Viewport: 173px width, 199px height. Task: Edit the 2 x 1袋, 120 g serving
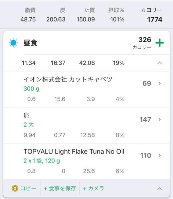click(42, 161)
